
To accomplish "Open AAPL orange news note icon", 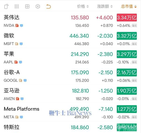I will click(16, 62).
